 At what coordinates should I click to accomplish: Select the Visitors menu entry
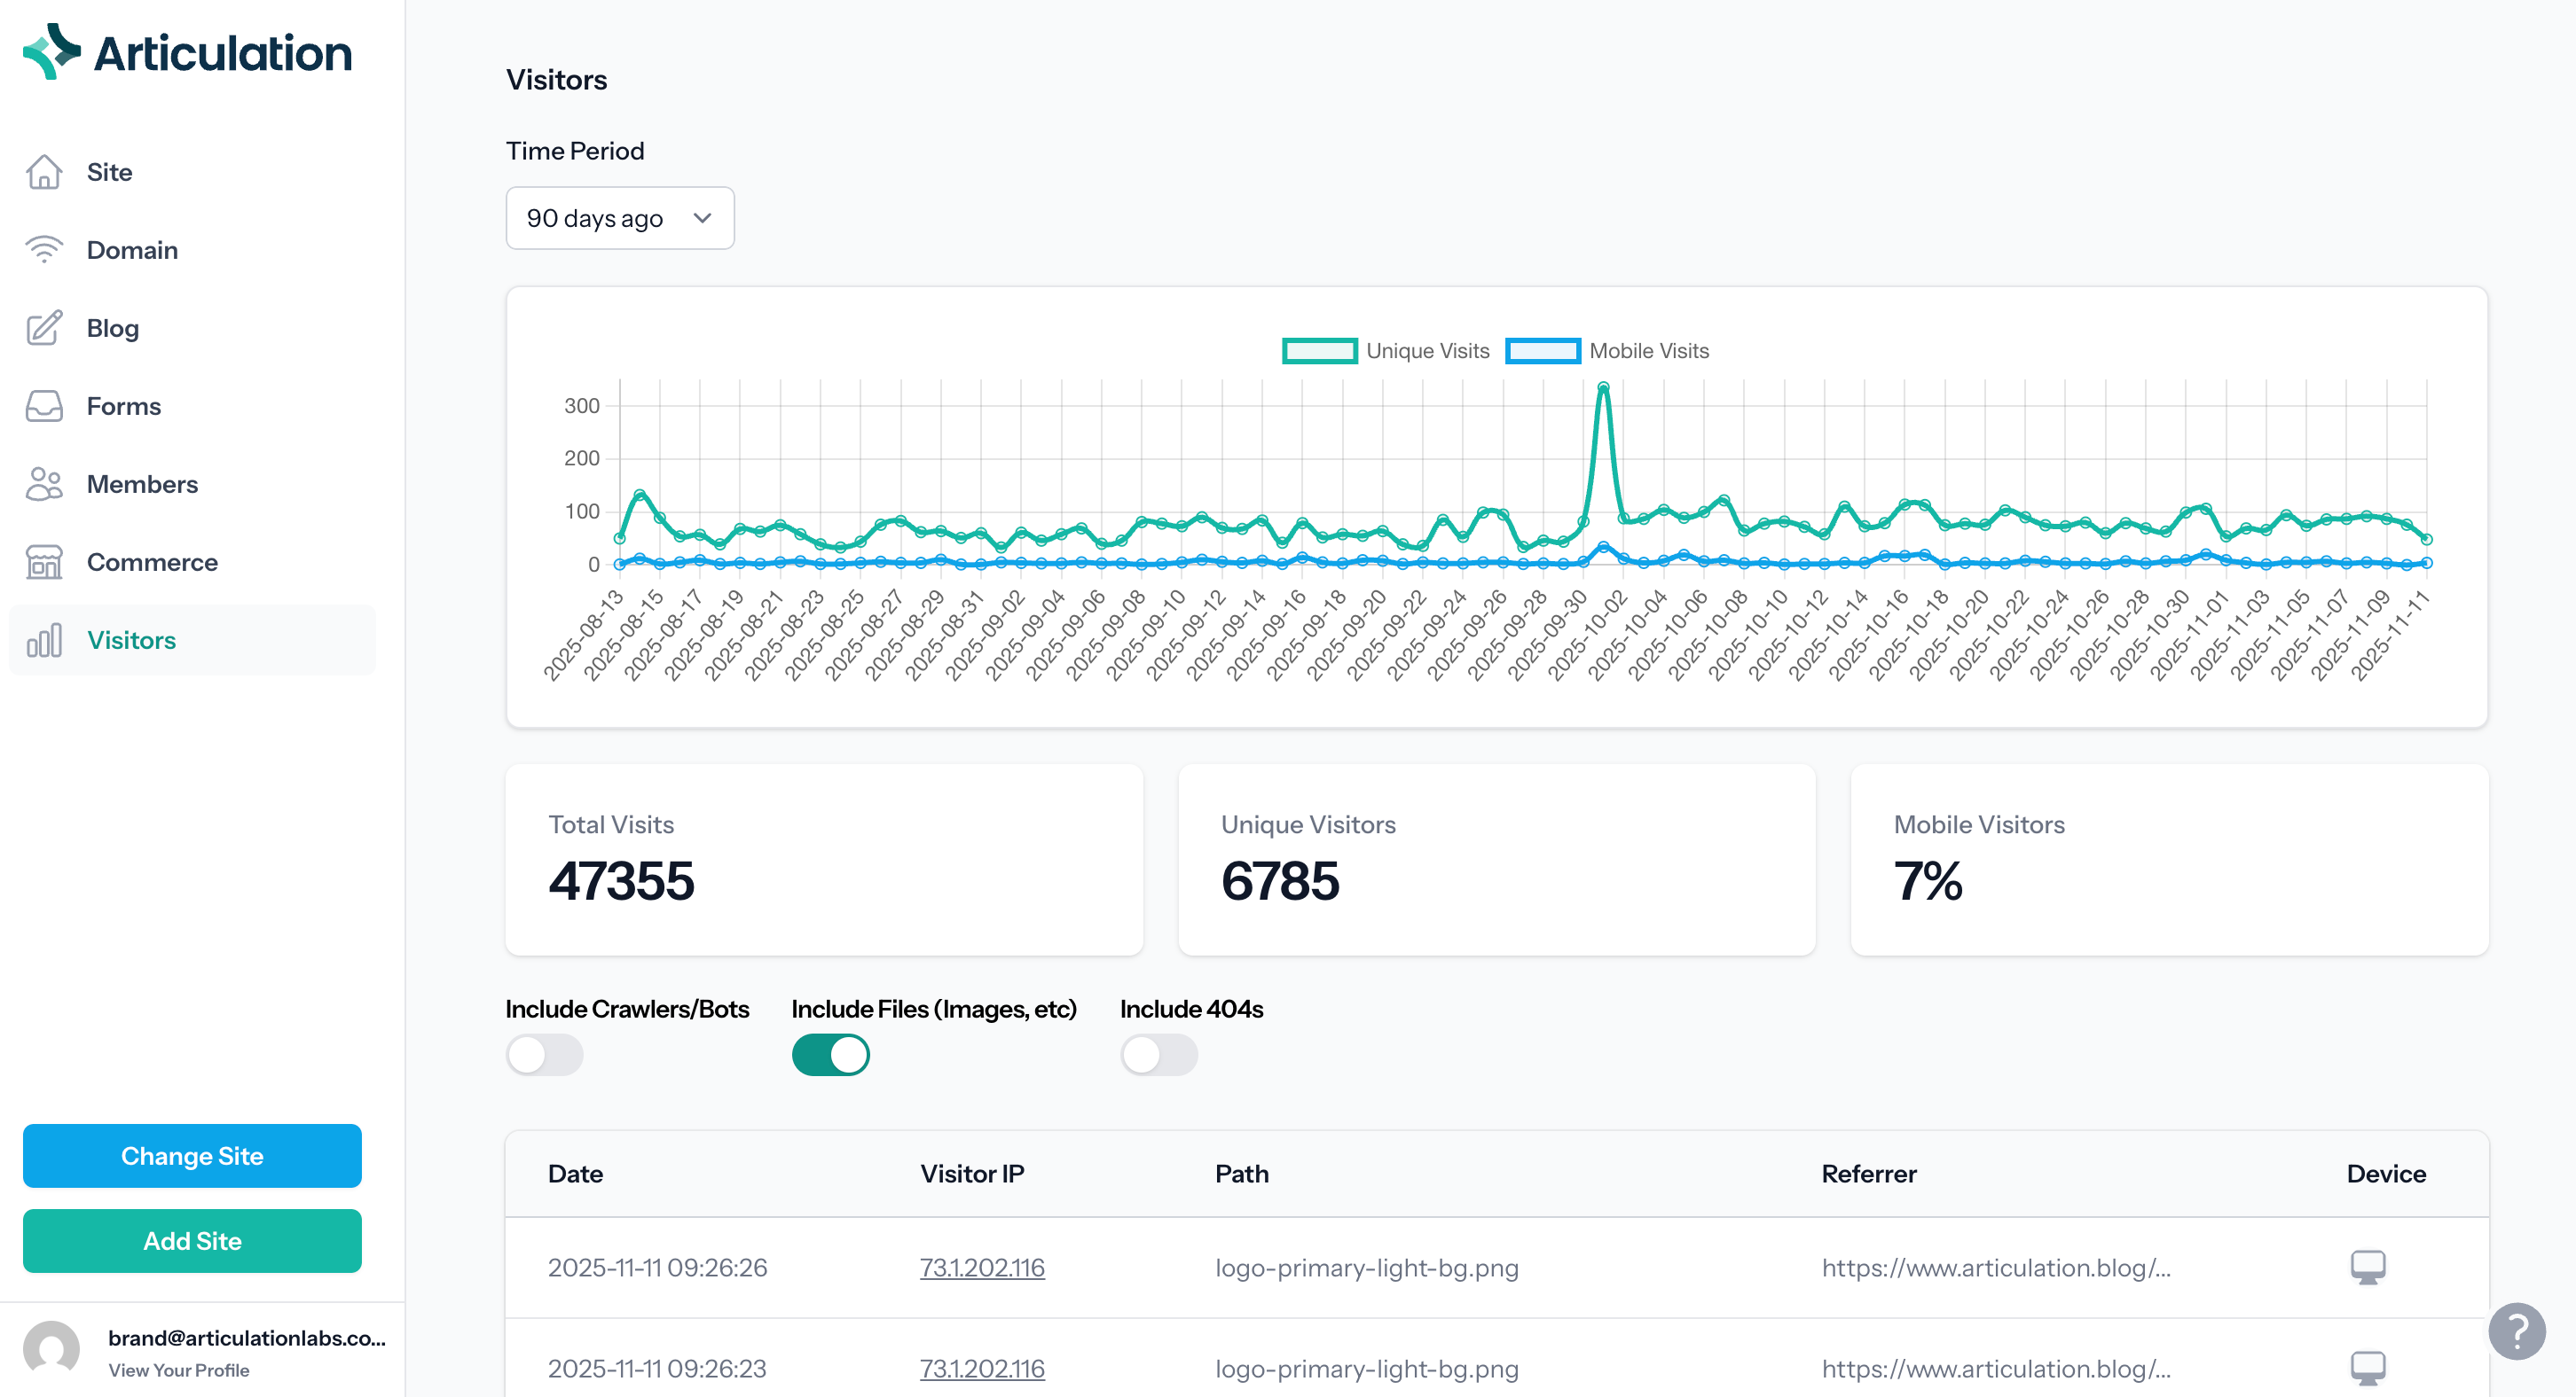[131, 641]
